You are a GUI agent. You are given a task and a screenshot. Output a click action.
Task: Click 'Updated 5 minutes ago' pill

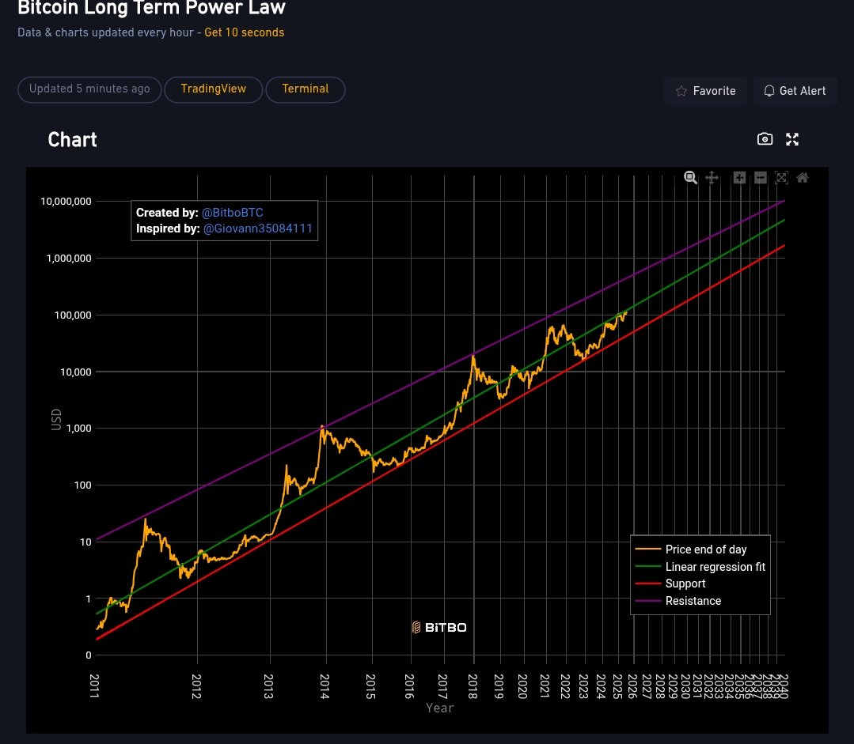(89, 89)
